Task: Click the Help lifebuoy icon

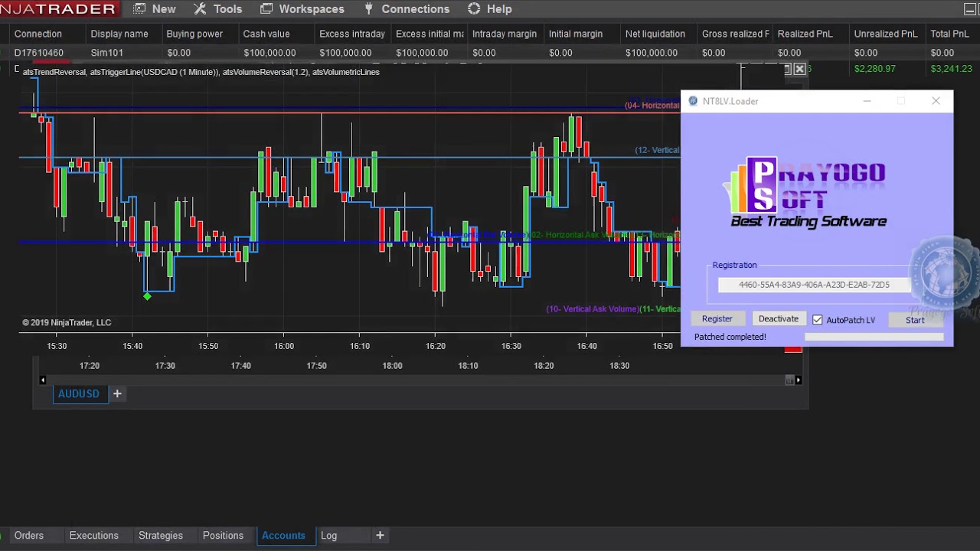Action: pos(474,9)
